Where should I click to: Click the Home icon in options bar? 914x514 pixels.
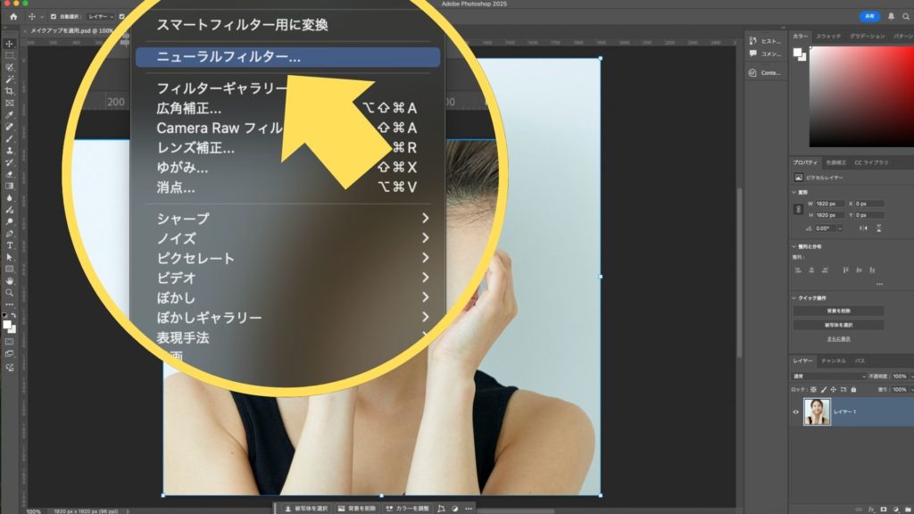[12, 16]
